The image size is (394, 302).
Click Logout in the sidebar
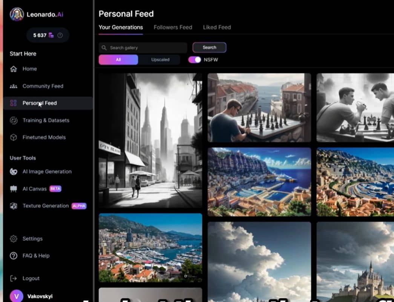(31, 278)
